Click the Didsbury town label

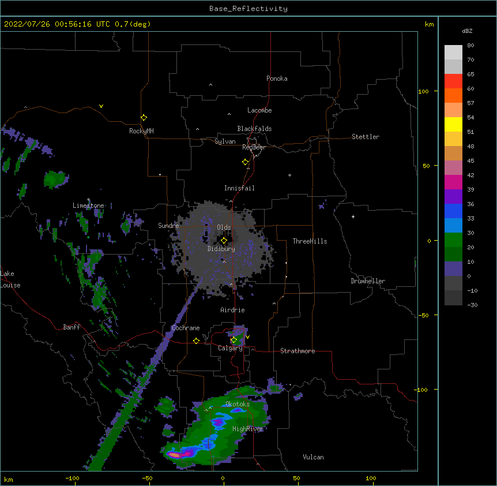[221, 249]
